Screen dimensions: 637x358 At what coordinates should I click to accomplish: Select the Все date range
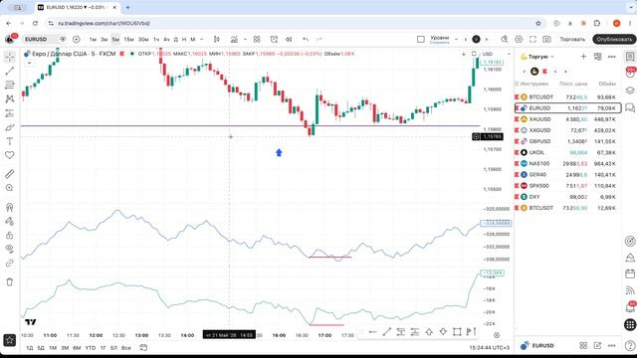click(x=126, y=348)
